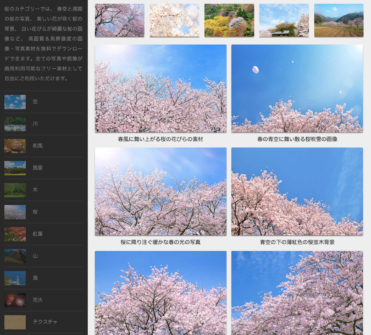Open bottom-right sakura branches image
The width and height of the screenshot is (371, 335).
point(297,293)
